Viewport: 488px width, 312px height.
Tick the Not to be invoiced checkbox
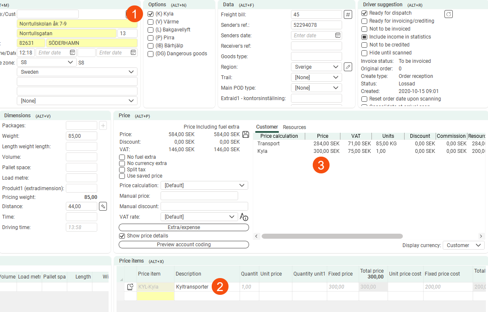tap(364, 29)
